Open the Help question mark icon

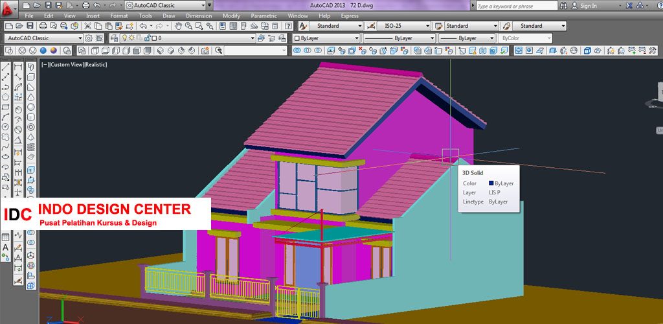(x=287, y=26)
